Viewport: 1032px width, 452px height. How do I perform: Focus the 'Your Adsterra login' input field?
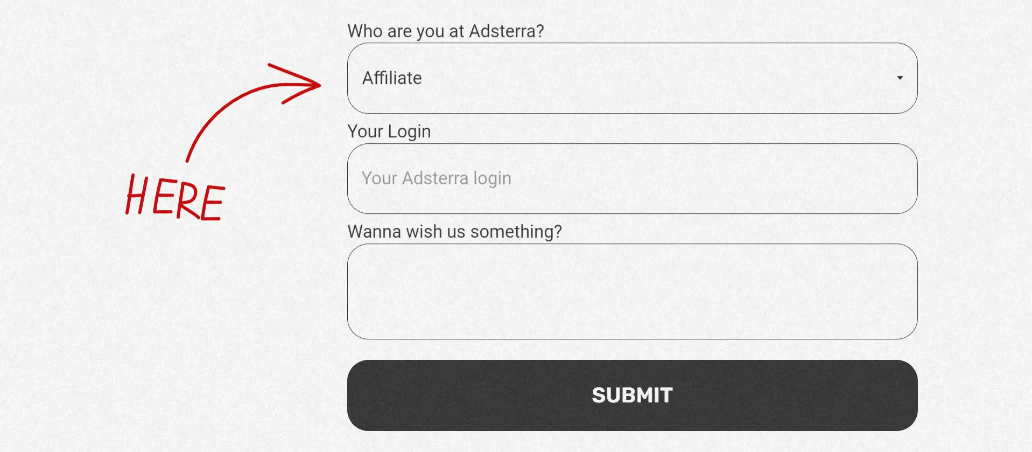click(x=632, y=178)
